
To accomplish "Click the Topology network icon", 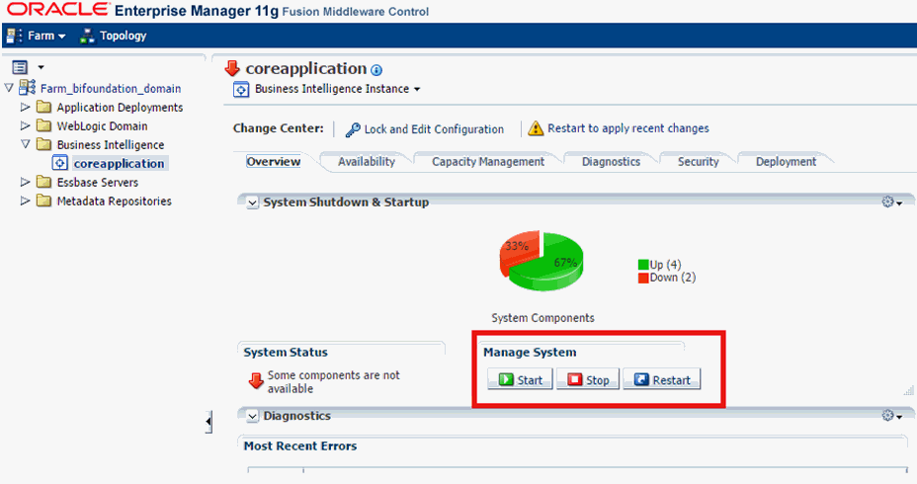I will [87, 37].
